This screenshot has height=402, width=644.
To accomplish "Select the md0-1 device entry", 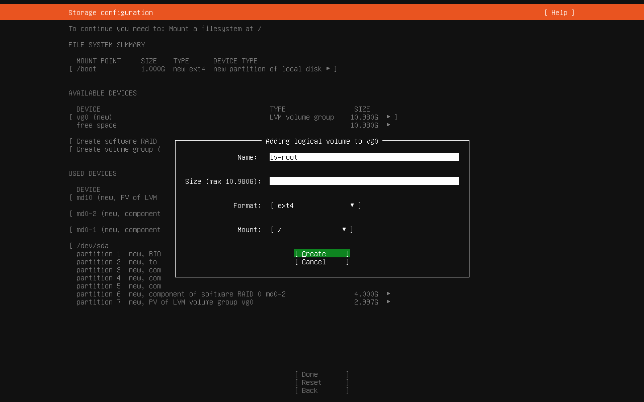I will pos(118,230).
